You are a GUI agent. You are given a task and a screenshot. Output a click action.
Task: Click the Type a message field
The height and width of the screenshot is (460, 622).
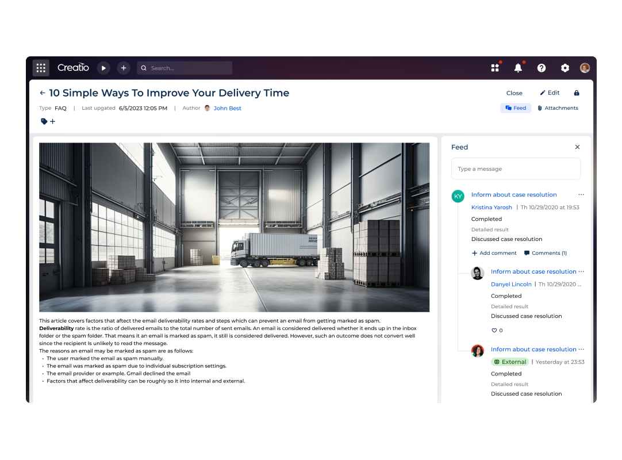coord(516,169)
